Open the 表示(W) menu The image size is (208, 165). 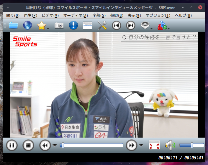(134, 16)
